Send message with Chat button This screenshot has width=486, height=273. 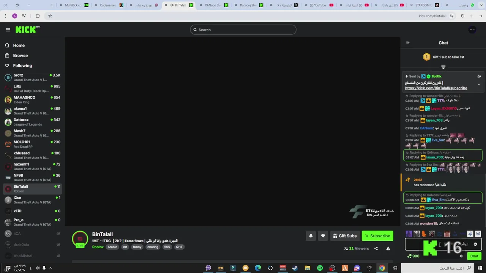[474, 256]
